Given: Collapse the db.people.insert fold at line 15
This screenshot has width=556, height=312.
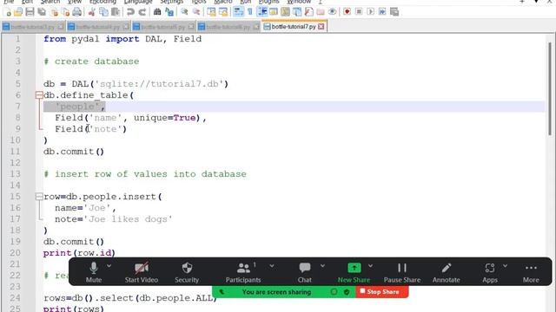Looking at the screenshot, I should pyautogui.click(x=39, y=197).
